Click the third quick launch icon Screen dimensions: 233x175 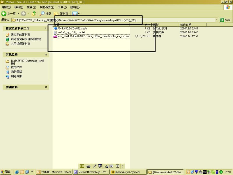click(27, 172)
